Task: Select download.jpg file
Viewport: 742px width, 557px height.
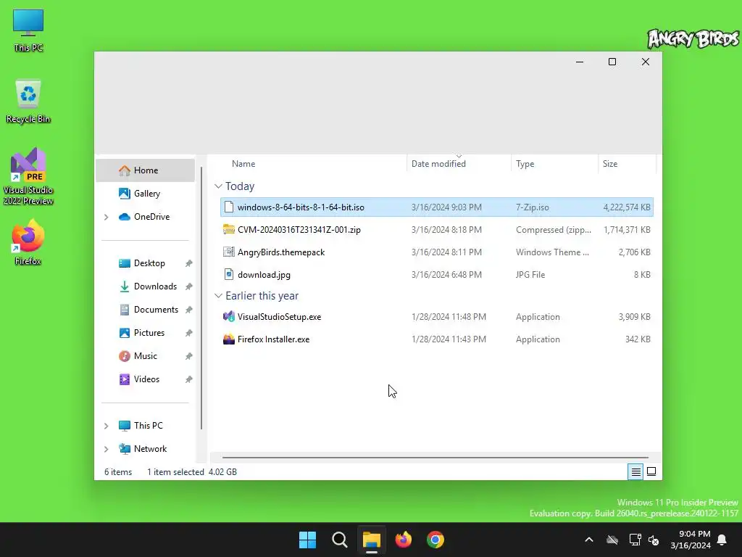Action: tap(437, 275)
